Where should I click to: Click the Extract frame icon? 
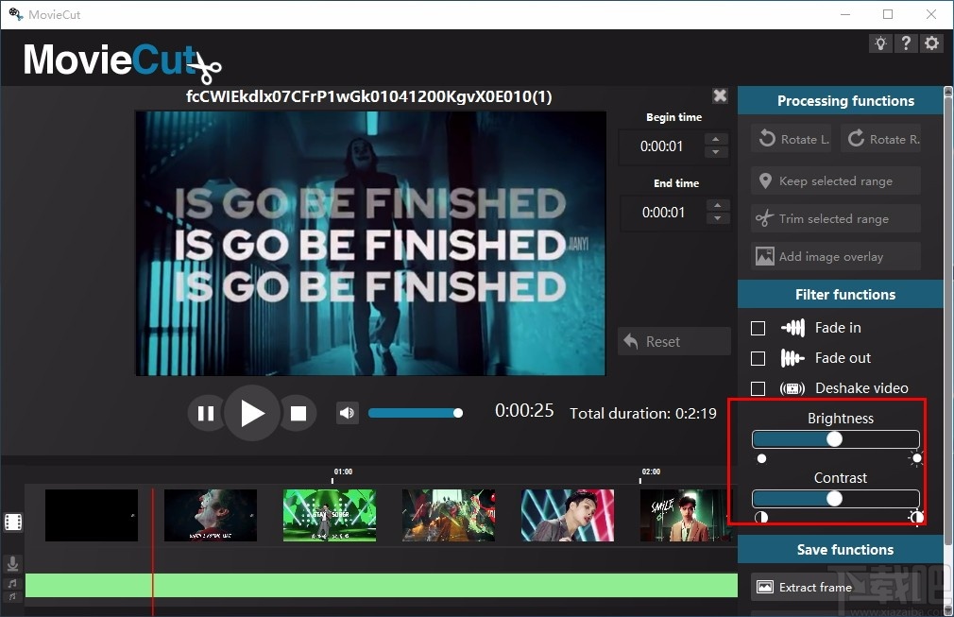click(767, 587)
